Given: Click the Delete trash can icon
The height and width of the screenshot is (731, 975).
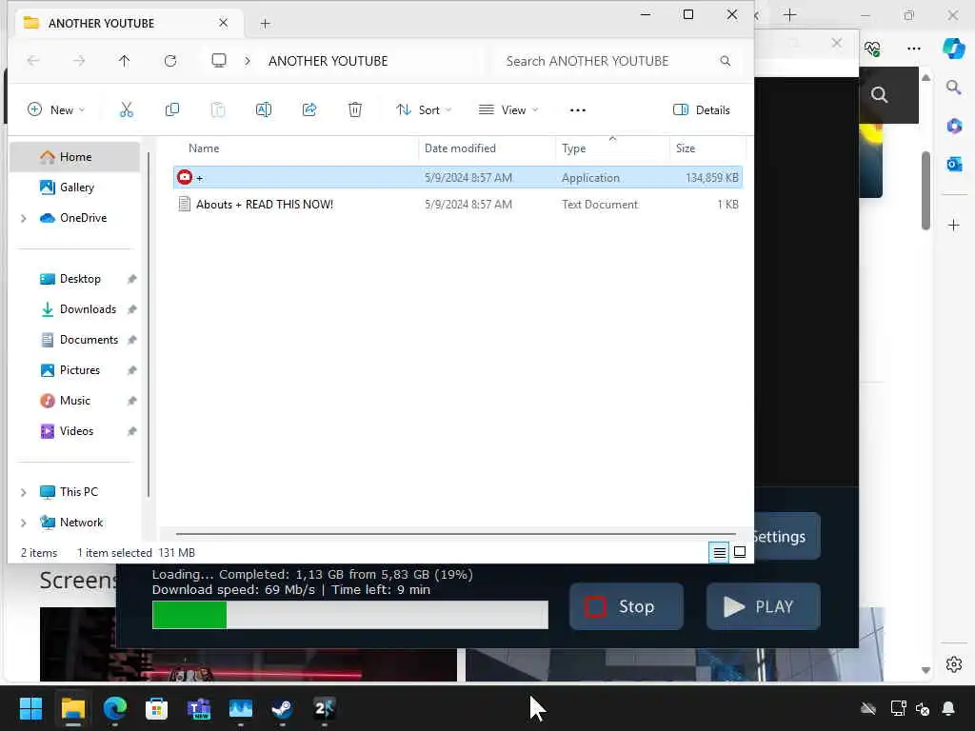Looking at the screenshot, I should coord(355,110).
